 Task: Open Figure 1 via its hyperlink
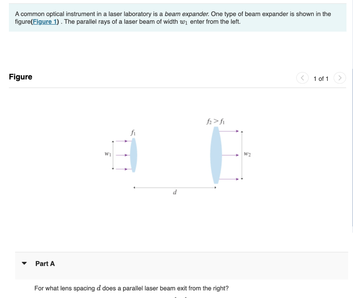[x=45, y=21]
